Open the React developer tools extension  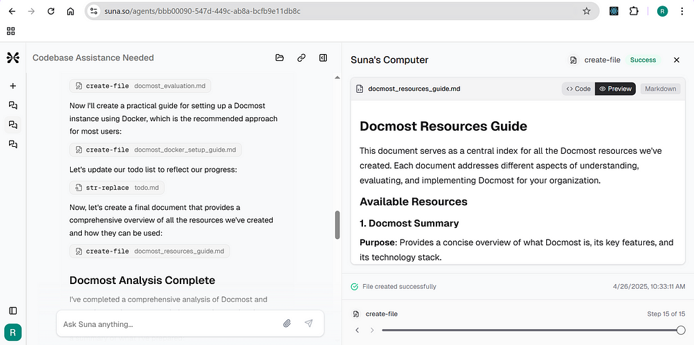(x=613, y=12)
